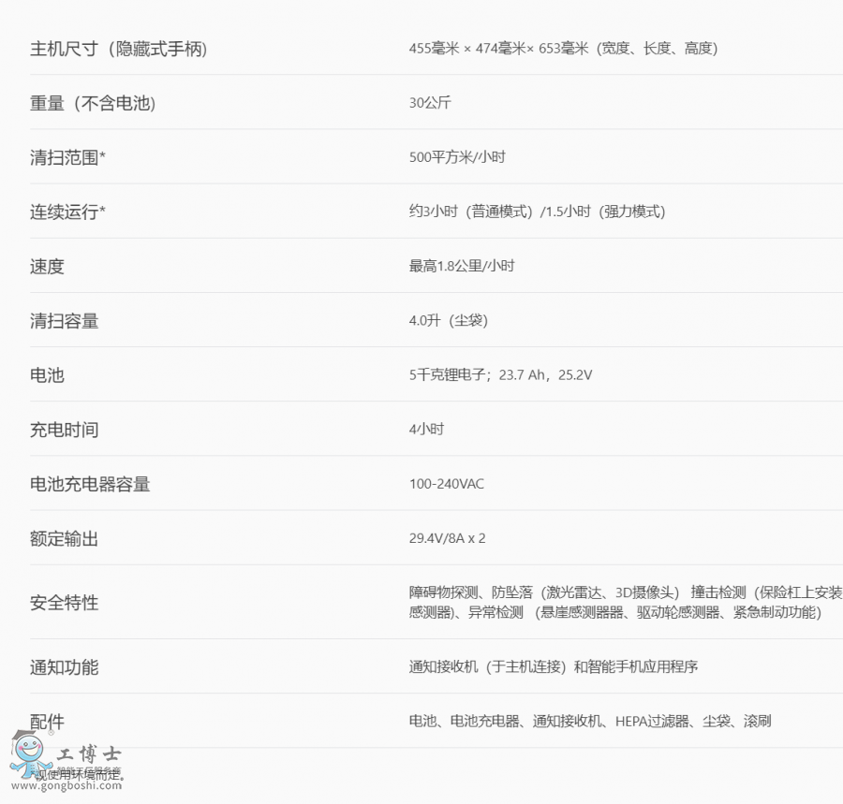Image resolution: width=843 pixels, height=804 pixels.
Task: Click the 充电时间 row label
Action: pyautogui.click(x=64, y=430)
